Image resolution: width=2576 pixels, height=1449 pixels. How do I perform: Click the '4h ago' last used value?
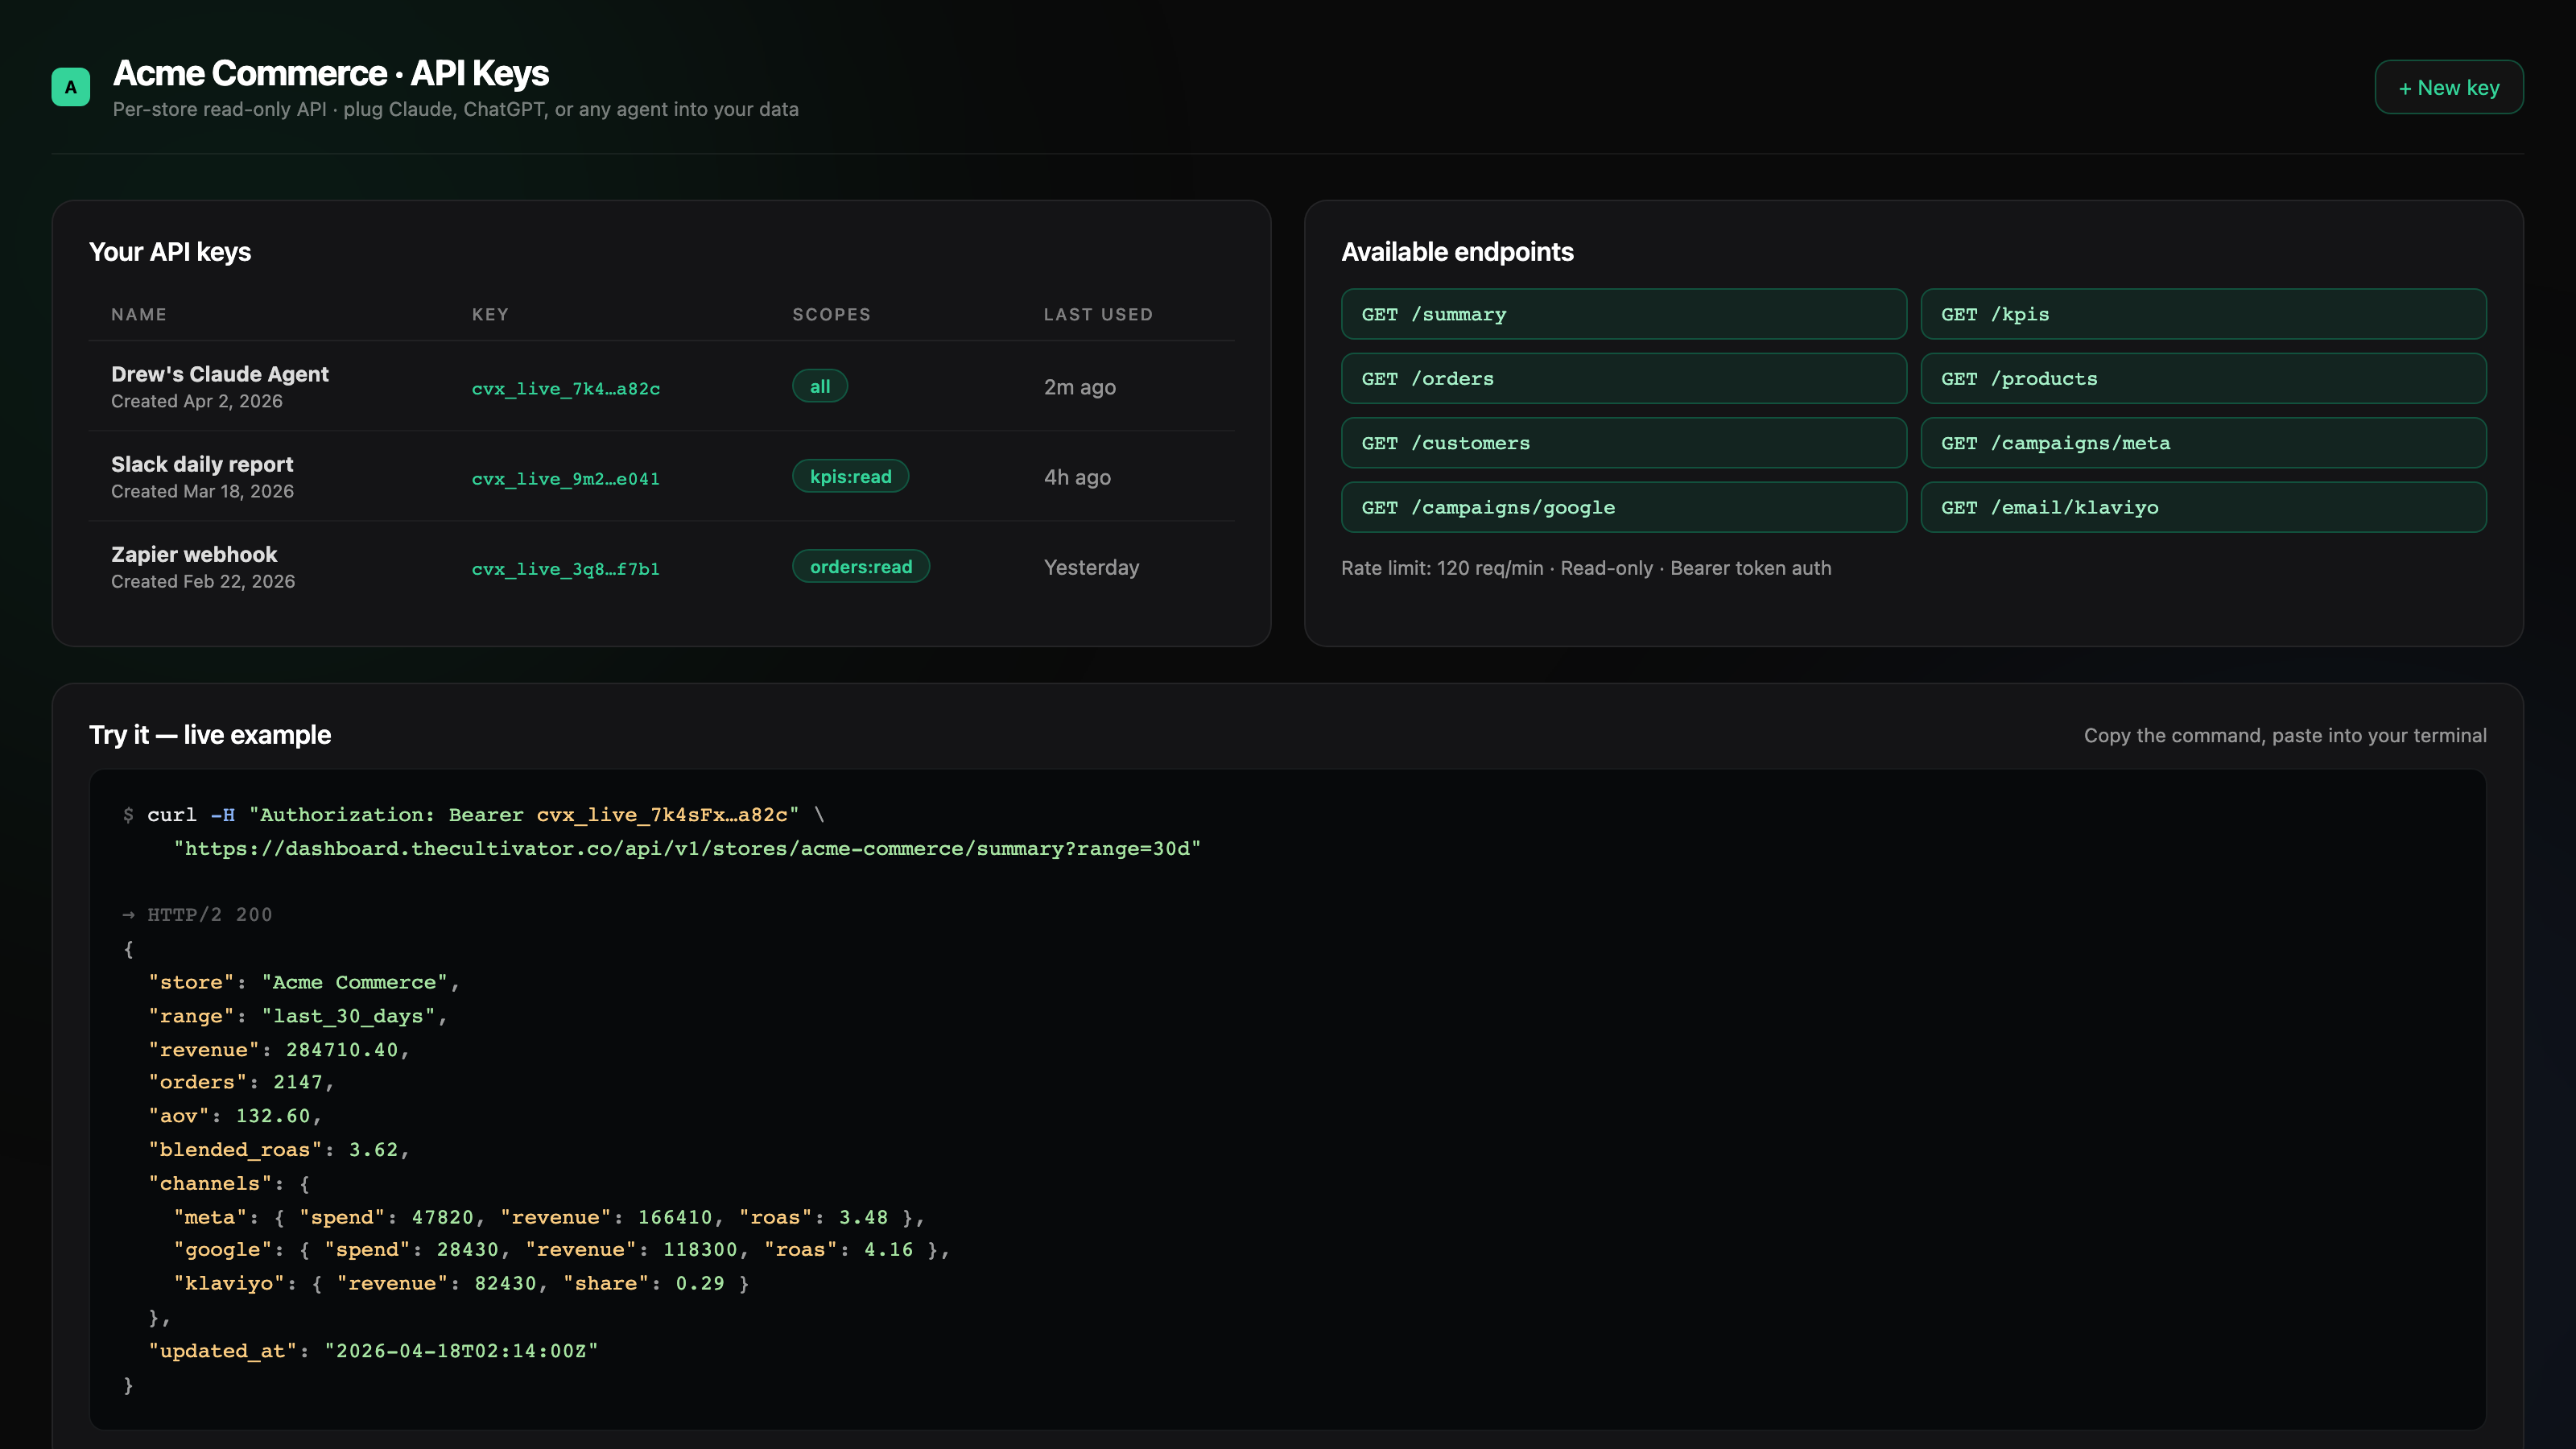point(1078,477)
